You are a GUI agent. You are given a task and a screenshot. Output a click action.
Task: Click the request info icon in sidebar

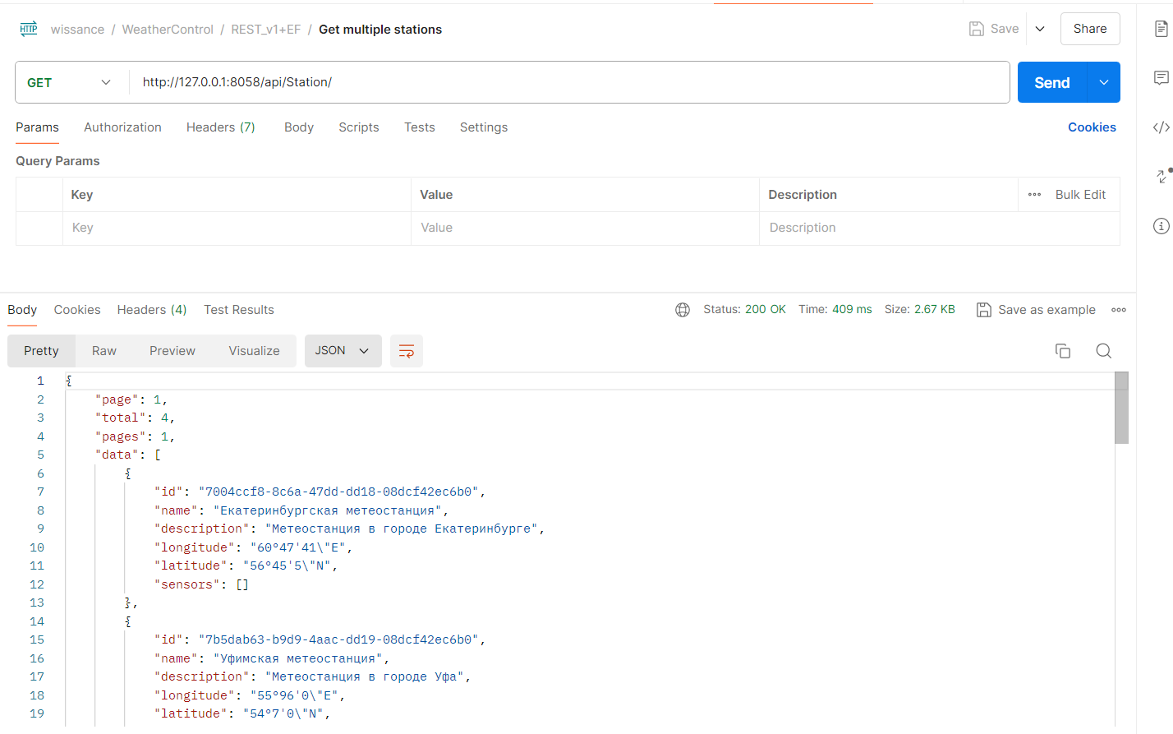[1161, 226]
